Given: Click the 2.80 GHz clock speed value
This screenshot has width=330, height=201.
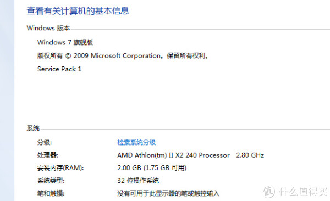Looking at the screenshot, I should (x=250, y=155).
